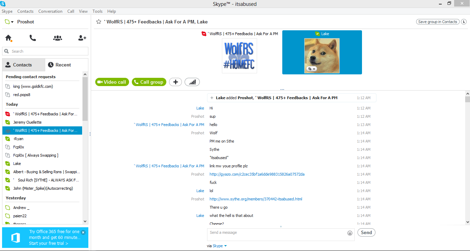
Task: Expand the system event plus icon for Lake added
Action: [x=212, y=98]
